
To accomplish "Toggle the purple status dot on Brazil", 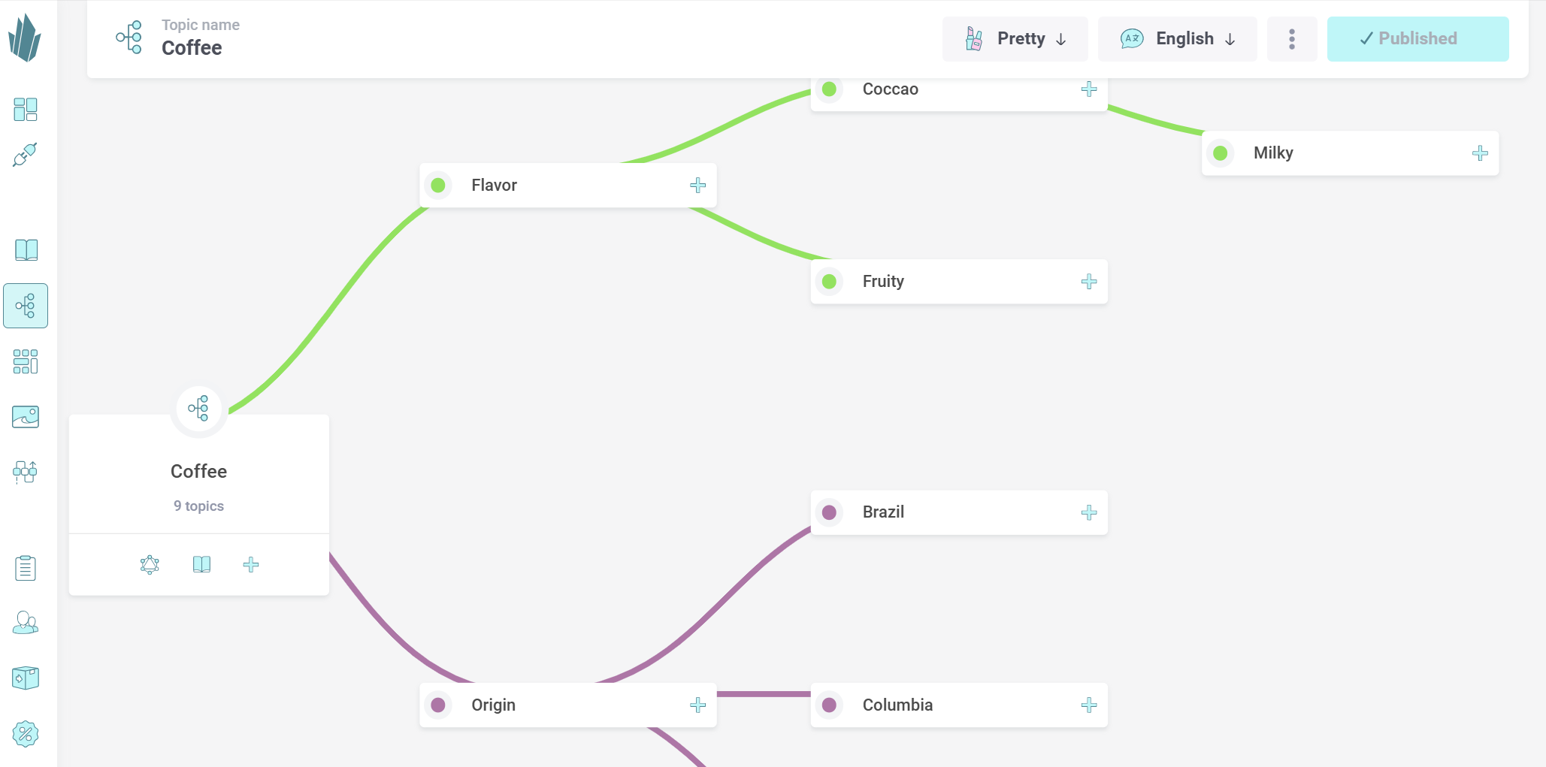I will pos(830,512).
